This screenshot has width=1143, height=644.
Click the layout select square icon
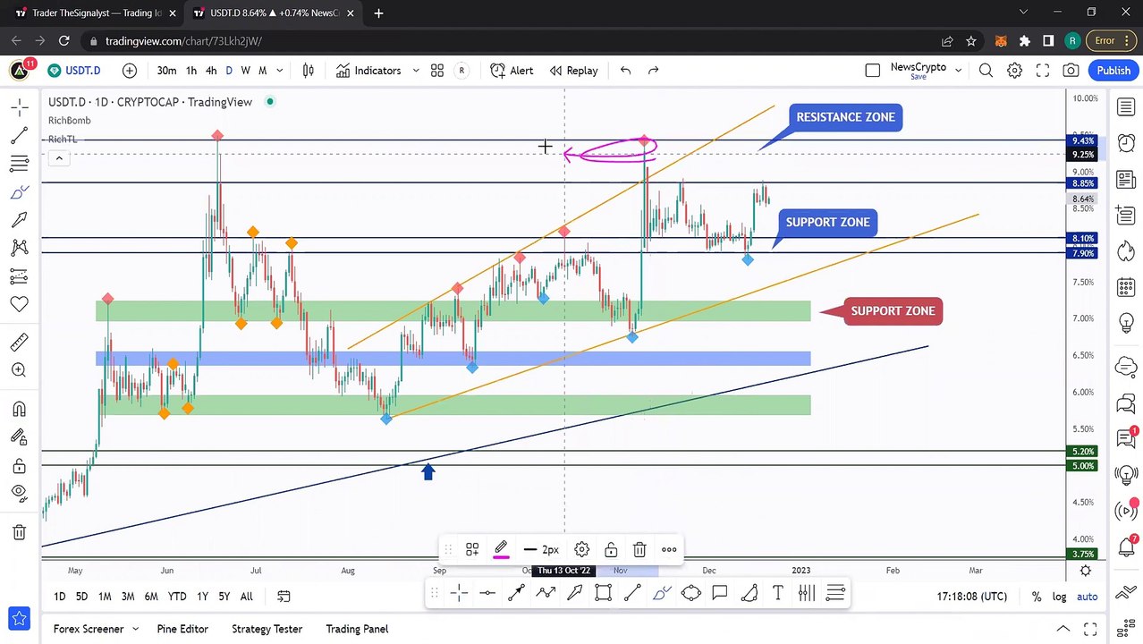[872, 71]
